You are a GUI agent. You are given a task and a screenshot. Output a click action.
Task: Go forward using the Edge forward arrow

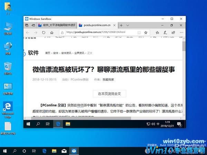pos(36,33)
